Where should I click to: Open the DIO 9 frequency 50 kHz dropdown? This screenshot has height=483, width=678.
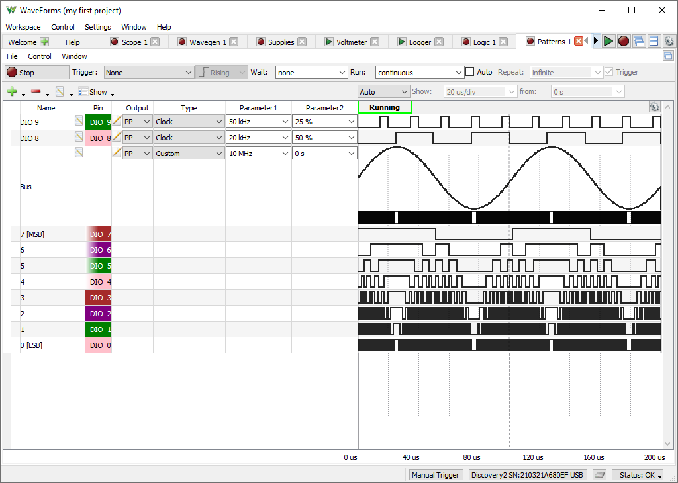(258, 122)
